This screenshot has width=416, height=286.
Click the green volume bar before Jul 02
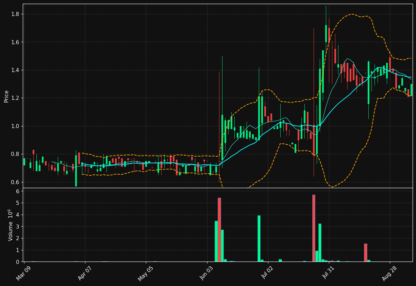[259, 238]
